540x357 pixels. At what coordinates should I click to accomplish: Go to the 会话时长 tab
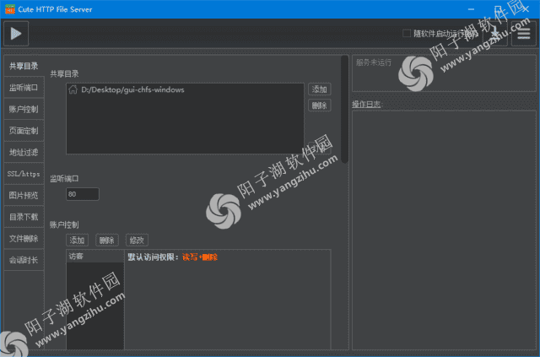tap(24, 260)
